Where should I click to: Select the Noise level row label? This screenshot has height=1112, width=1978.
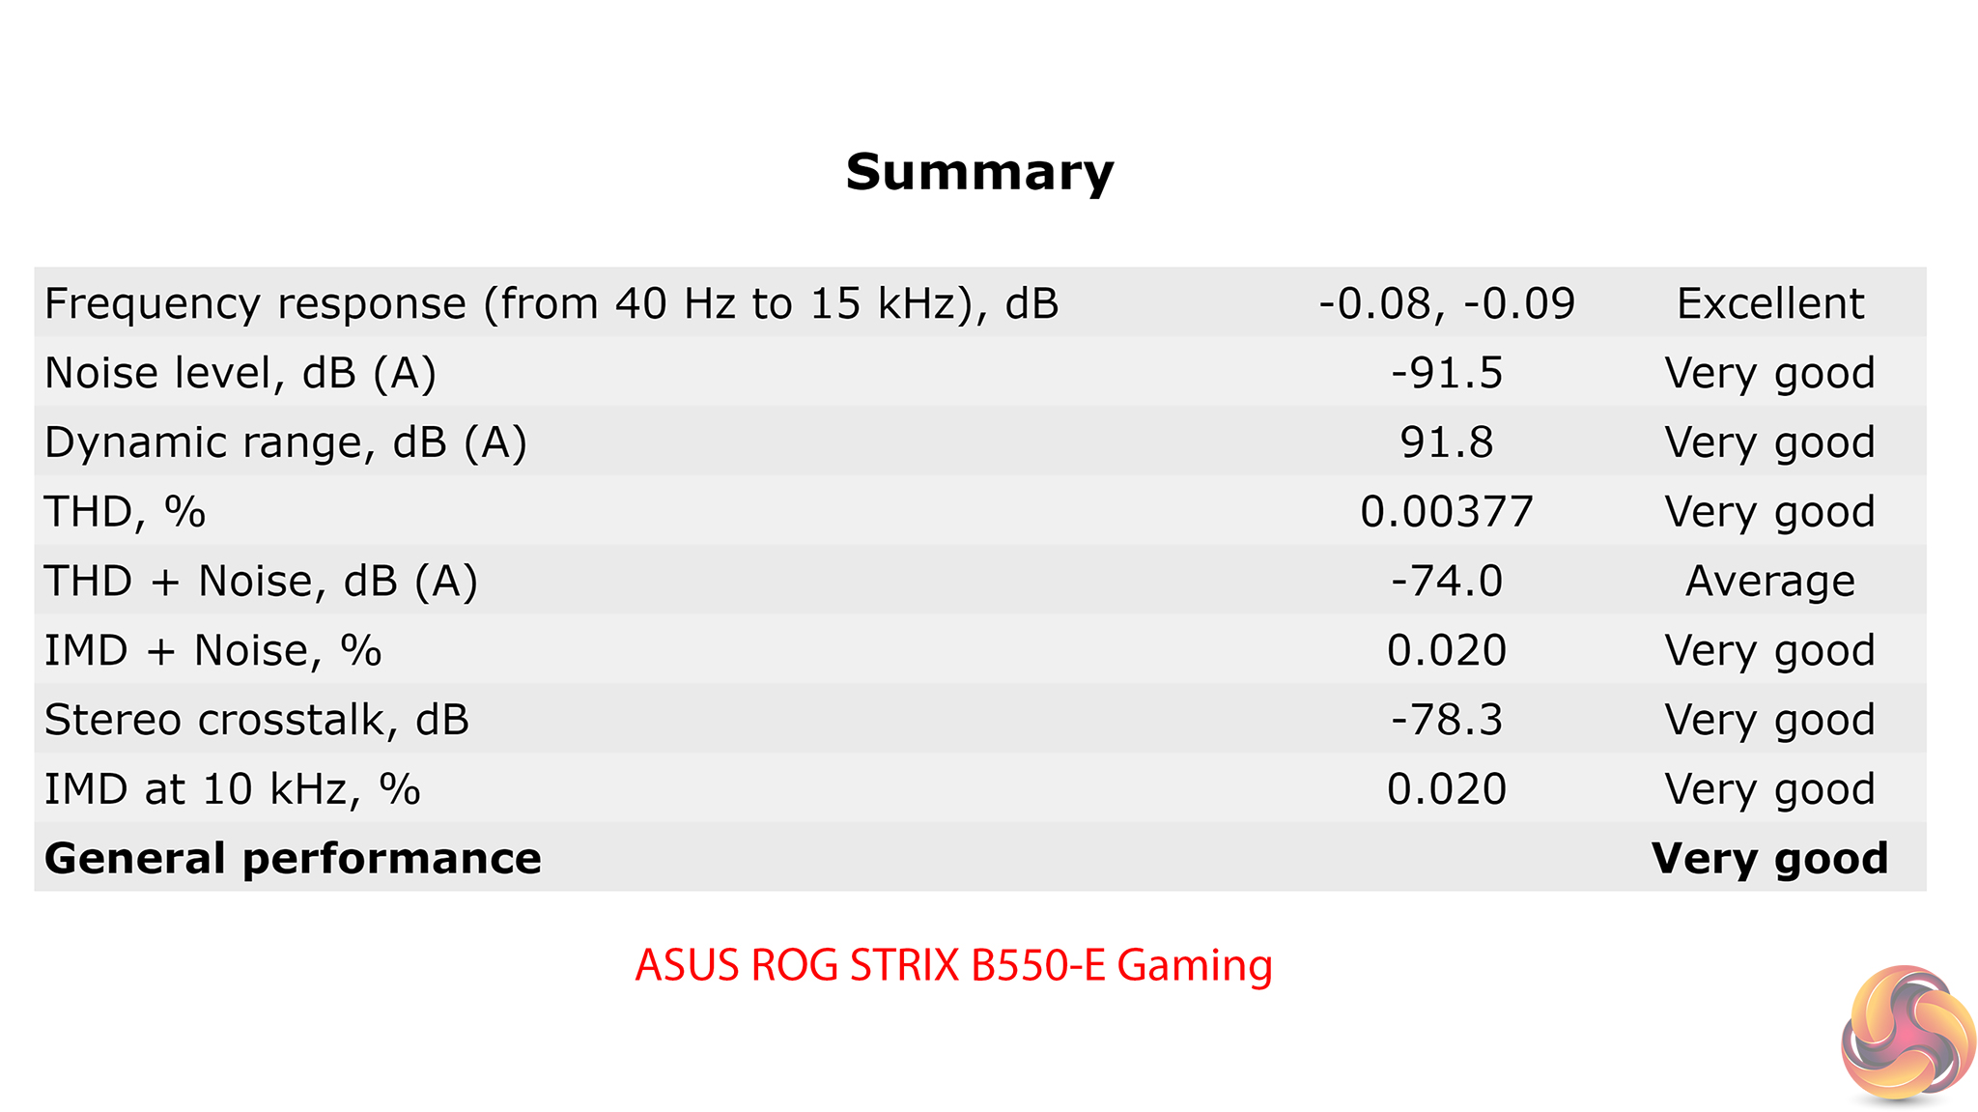coord(240,373)
